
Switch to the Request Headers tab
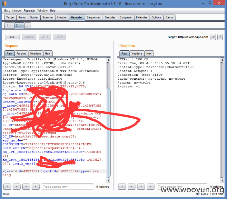pyautogui.click(x=35, y=54)
